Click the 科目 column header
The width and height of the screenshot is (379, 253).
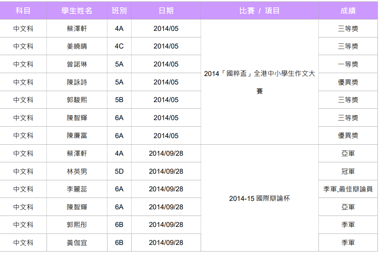pyautogui.click(x=23, y=11)
